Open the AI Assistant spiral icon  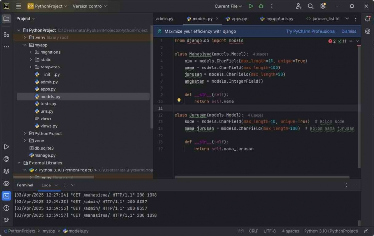coord(368,31)
